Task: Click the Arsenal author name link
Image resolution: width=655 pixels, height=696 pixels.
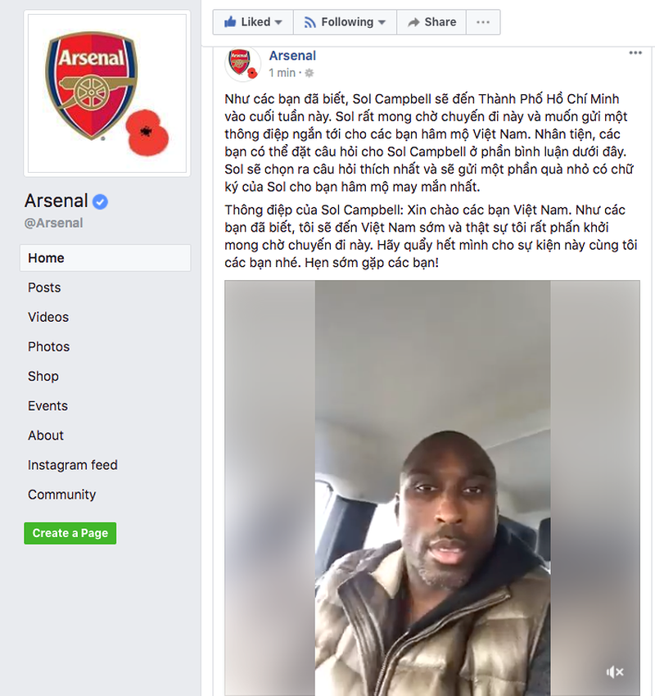Action: [x=292, y=56]
